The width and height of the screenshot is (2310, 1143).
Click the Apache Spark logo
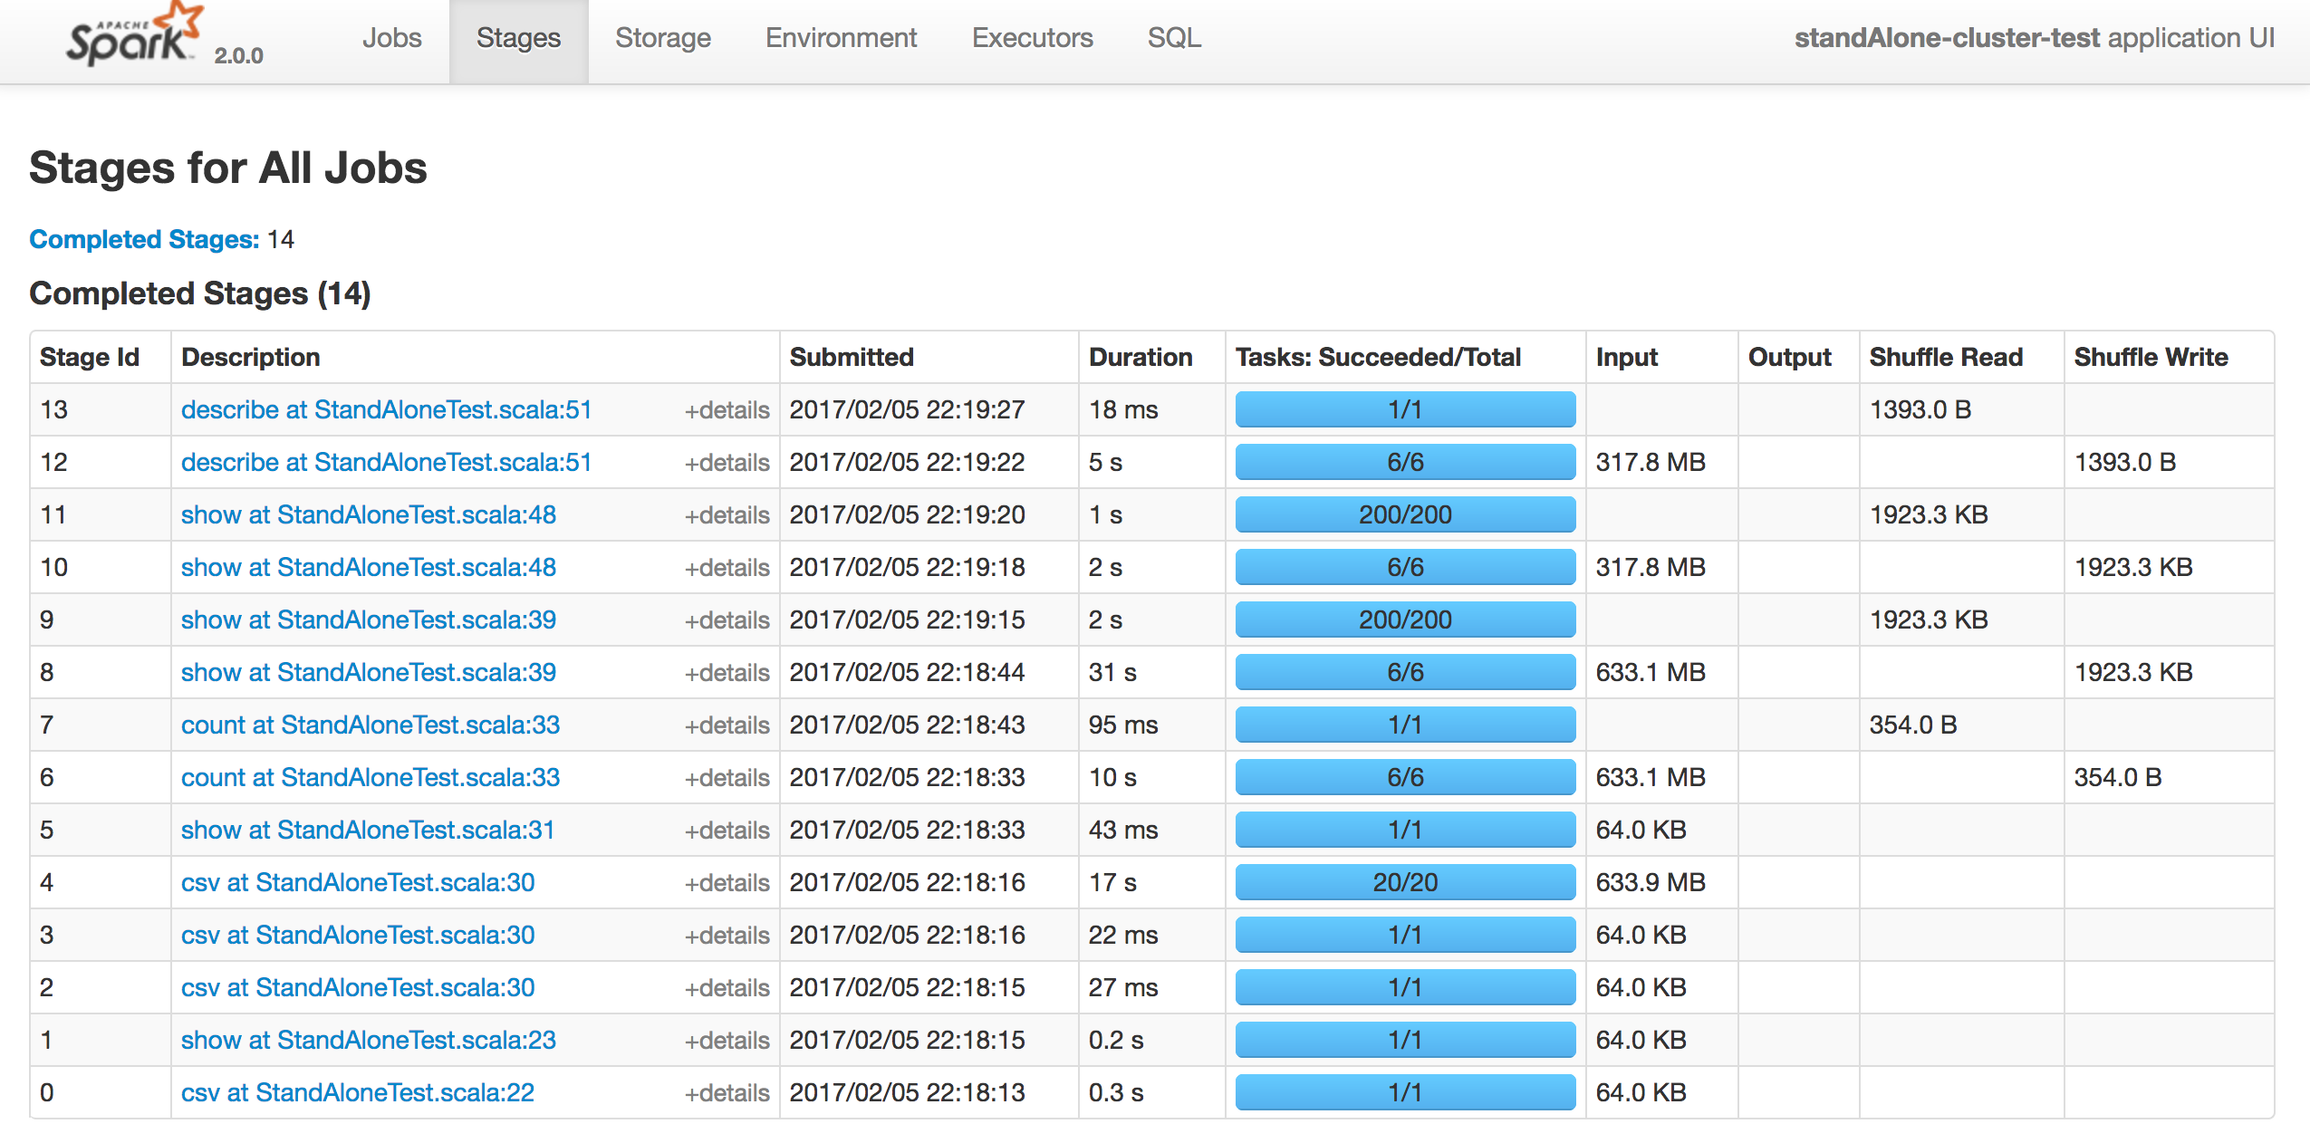click(x=134, y=34)
